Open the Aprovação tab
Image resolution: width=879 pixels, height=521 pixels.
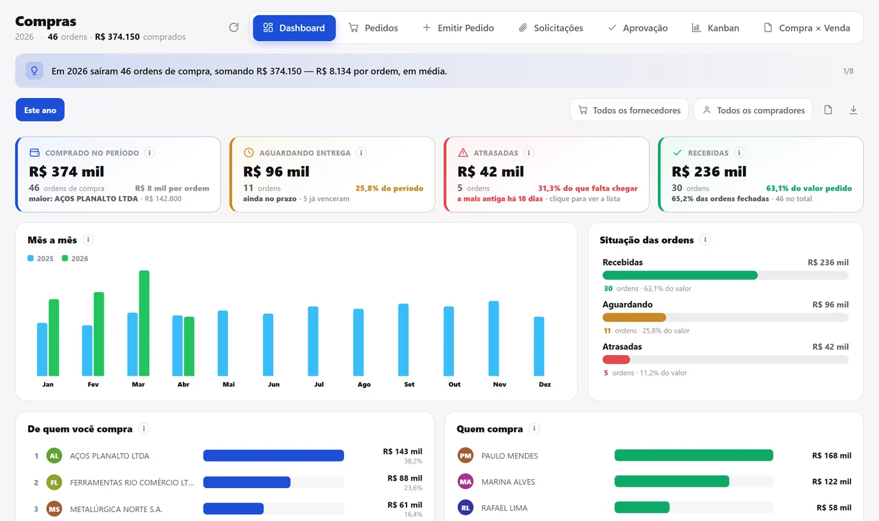[637, 28]
